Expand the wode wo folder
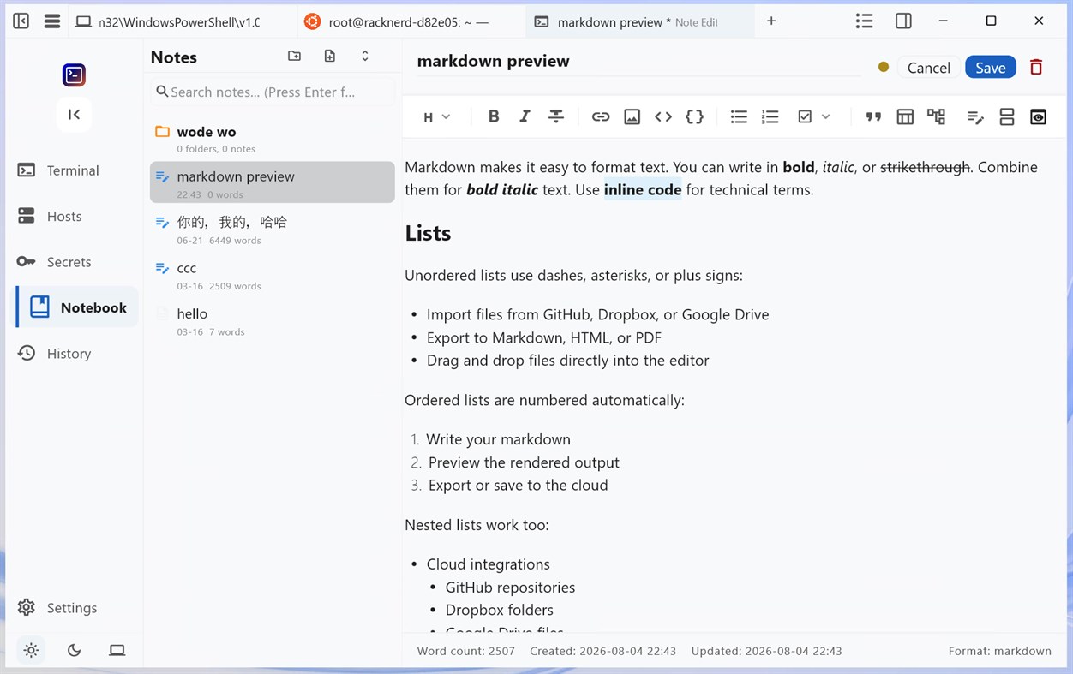The width and height of the screenshot is (1073, 674). tap(273, 139)
